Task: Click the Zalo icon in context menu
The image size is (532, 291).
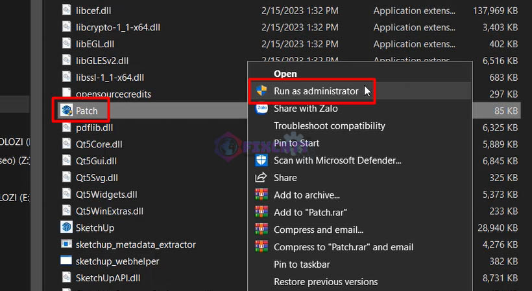Action: (x=261, y=109)
